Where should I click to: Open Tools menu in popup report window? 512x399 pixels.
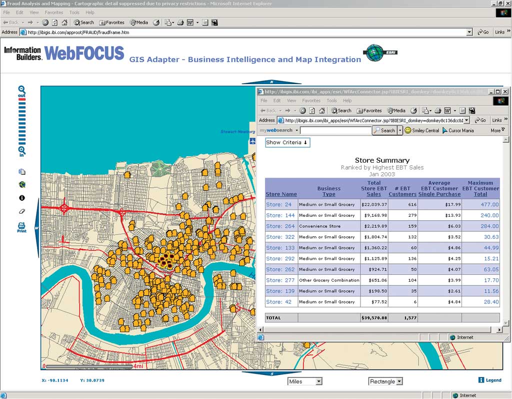point(331,101)
